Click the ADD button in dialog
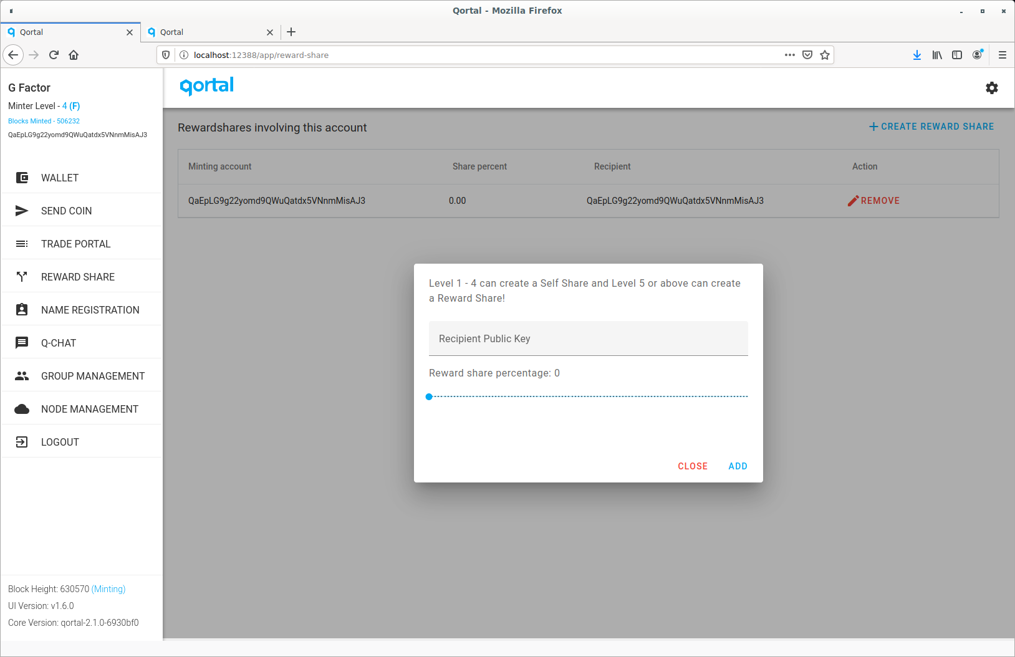Image resolution: width=1015 pixels, height=657 pixels. (x=738, y=466)
